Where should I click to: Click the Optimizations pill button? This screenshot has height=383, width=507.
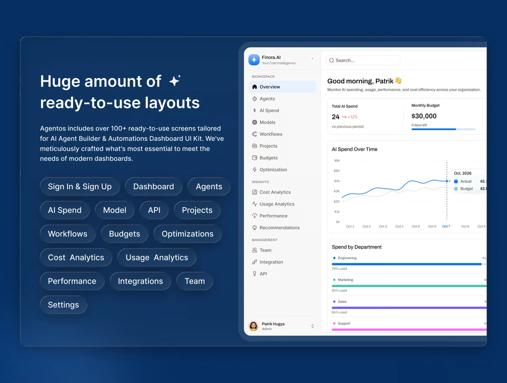[187, 234]
